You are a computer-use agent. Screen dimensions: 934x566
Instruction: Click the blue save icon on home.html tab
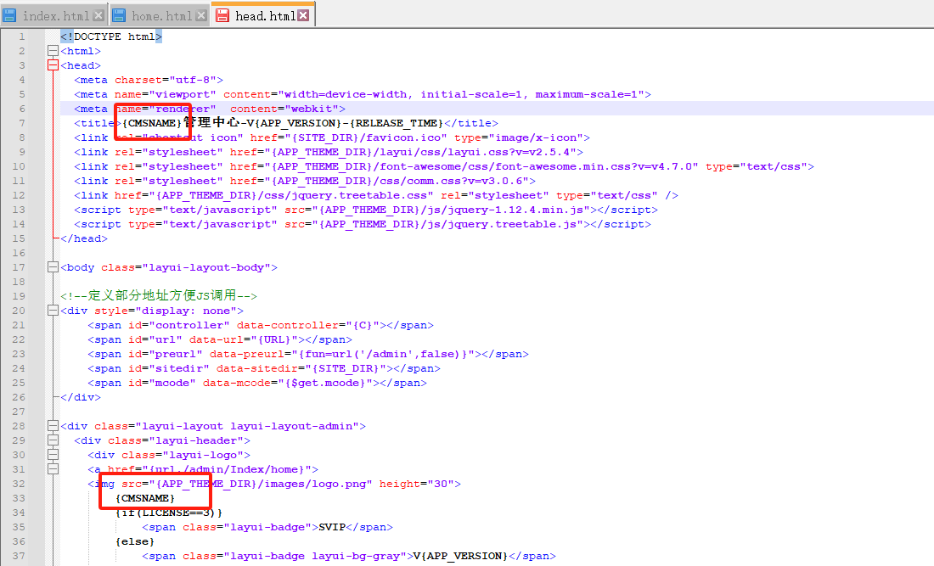119,15
